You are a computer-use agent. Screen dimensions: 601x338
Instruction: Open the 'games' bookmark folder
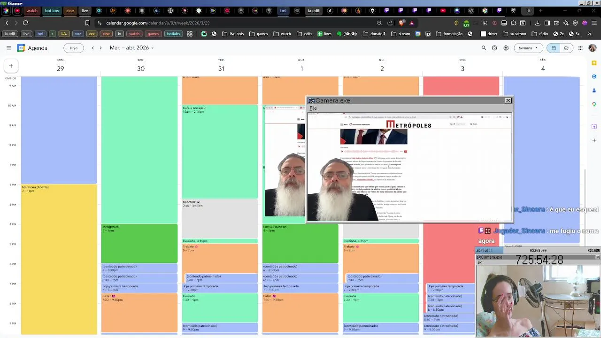pyautogui.click(x=259, y=34)
